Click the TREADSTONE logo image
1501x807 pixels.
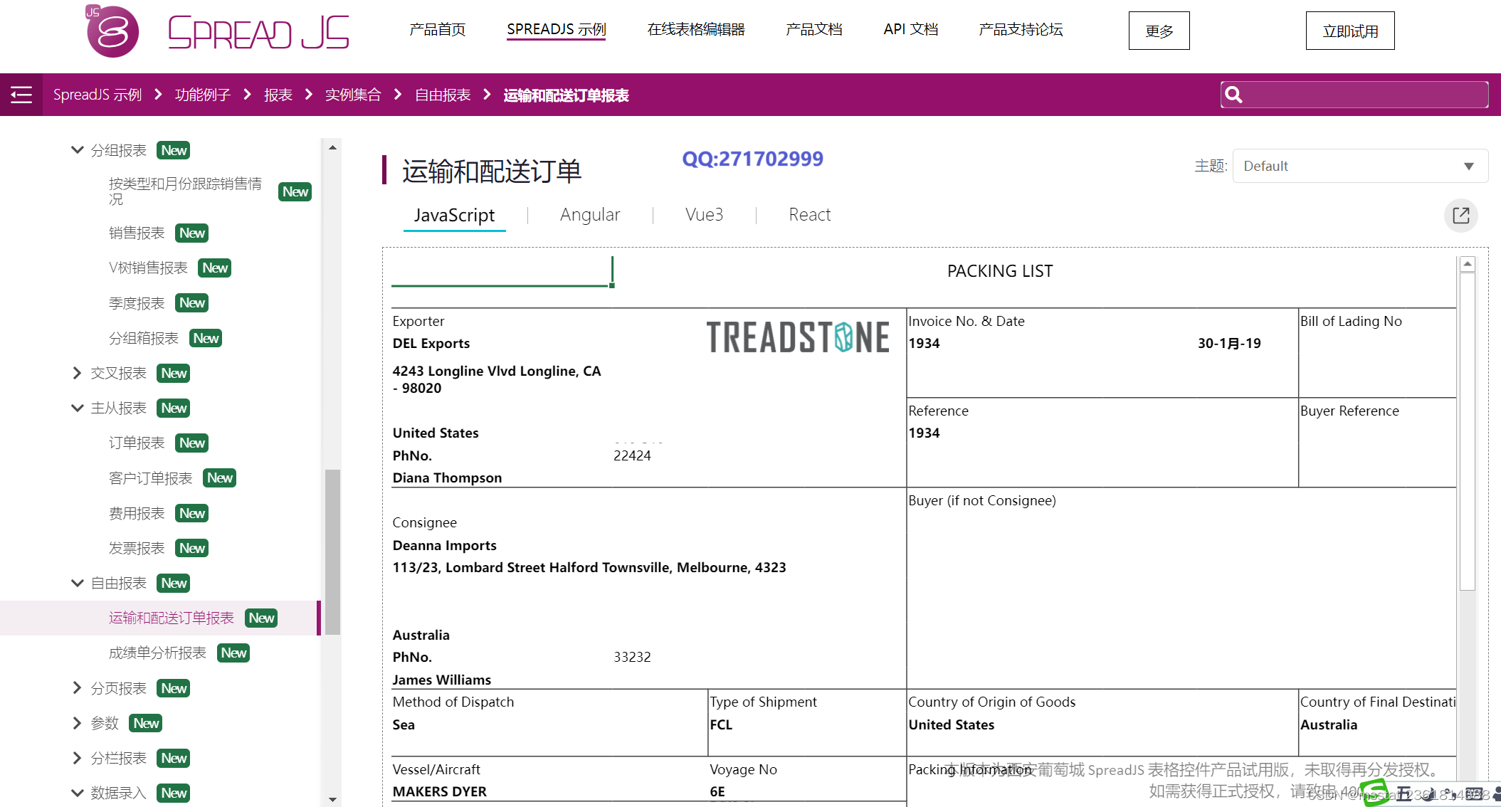point(797,337)
